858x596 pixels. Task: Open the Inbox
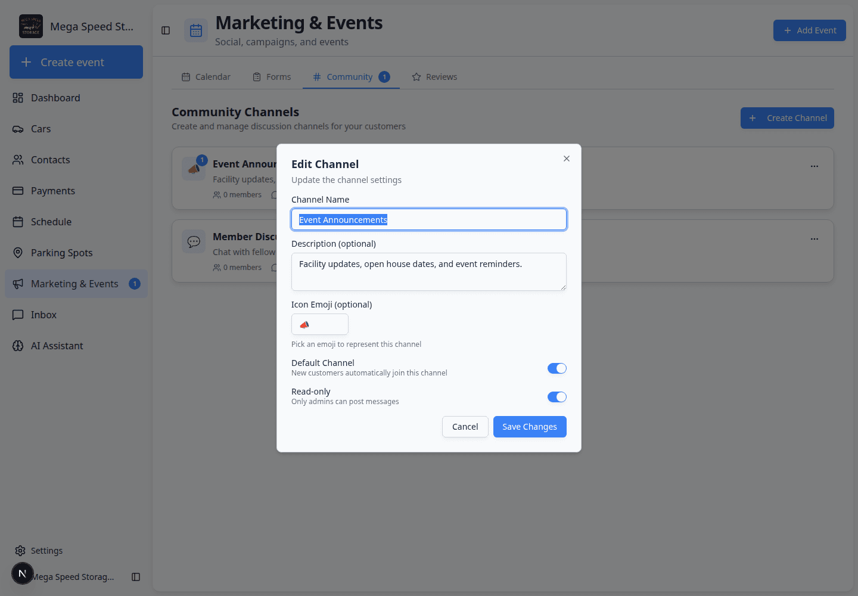tap(76, 315)
